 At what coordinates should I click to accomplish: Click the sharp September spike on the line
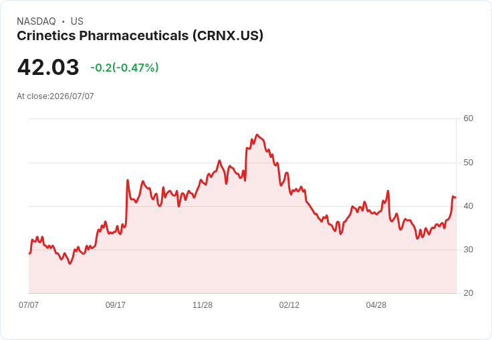(128, 180)
